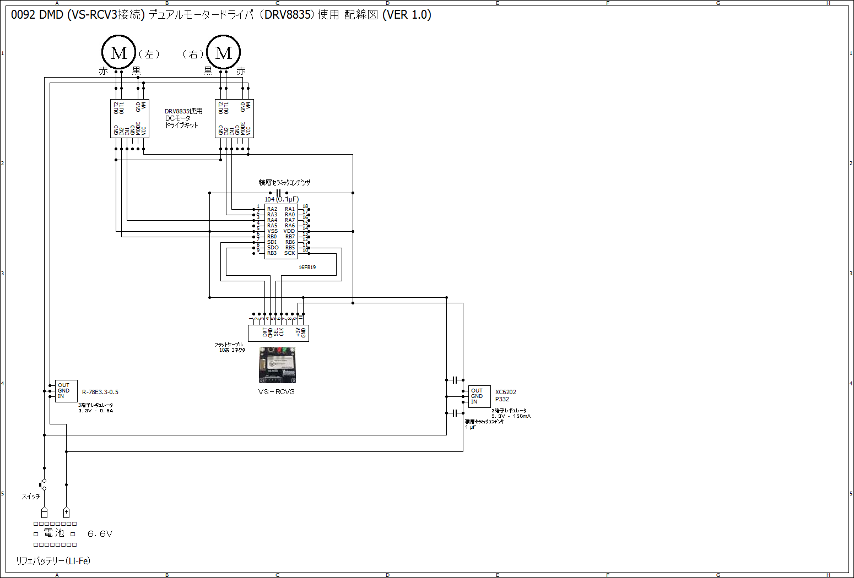Select the battery positive (+) terminal
This screenshot has width=854, height=578.
(x=66, y=512)
